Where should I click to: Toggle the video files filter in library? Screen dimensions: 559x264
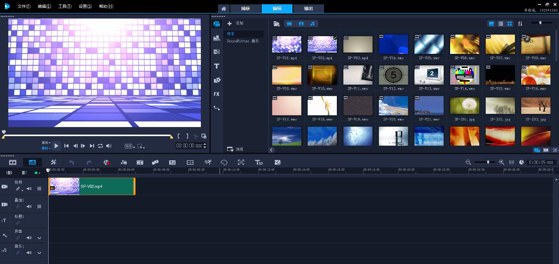289,24
